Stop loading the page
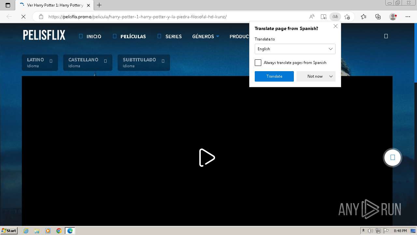 23,17
